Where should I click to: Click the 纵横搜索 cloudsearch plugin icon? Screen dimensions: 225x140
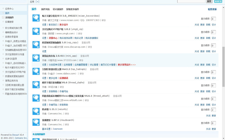(36, 122)
